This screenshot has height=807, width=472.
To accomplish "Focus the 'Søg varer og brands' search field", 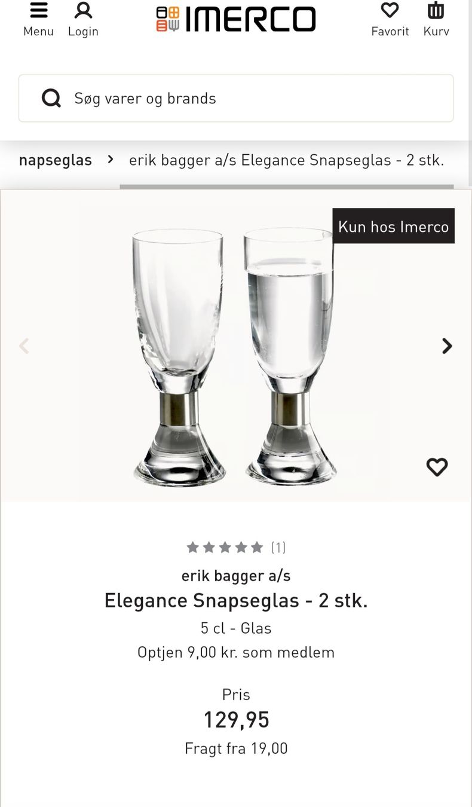I will (236, 98).
